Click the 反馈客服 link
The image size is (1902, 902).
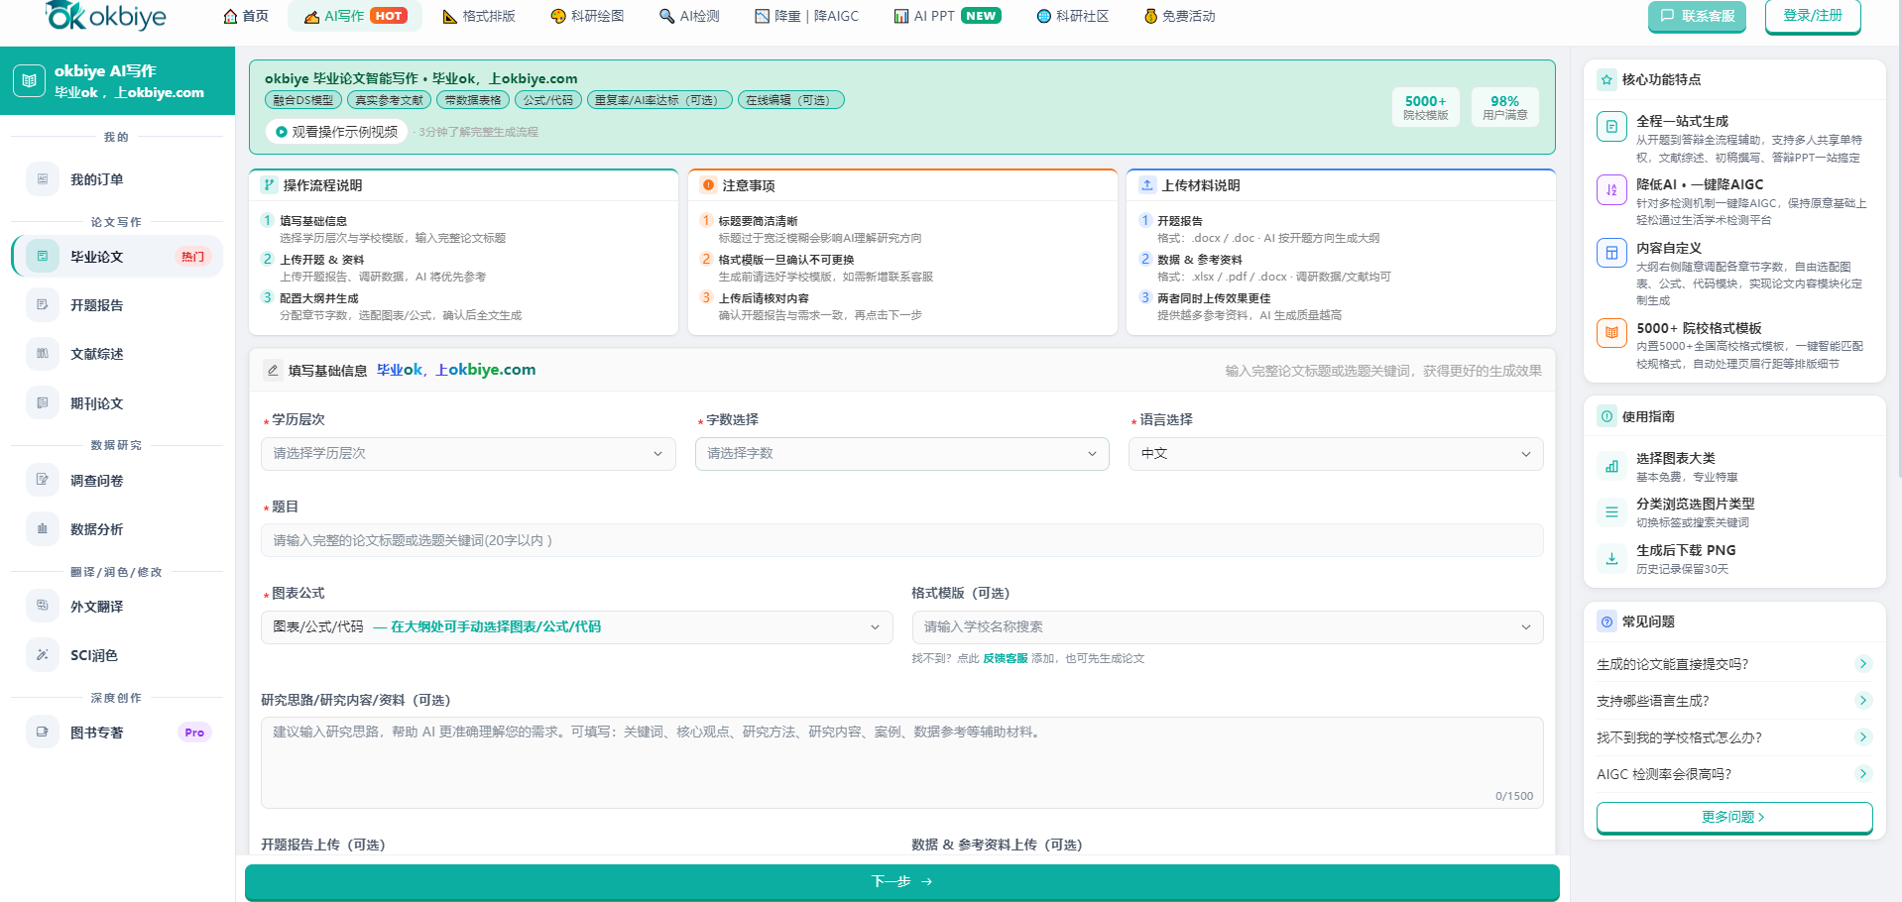click(1005, 658)
